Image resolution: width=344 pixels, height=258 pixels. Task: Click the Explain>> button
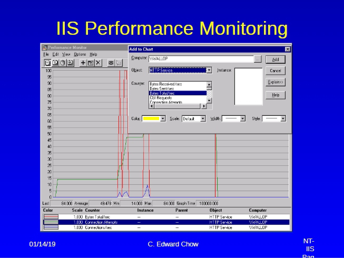tap(276, 82)
